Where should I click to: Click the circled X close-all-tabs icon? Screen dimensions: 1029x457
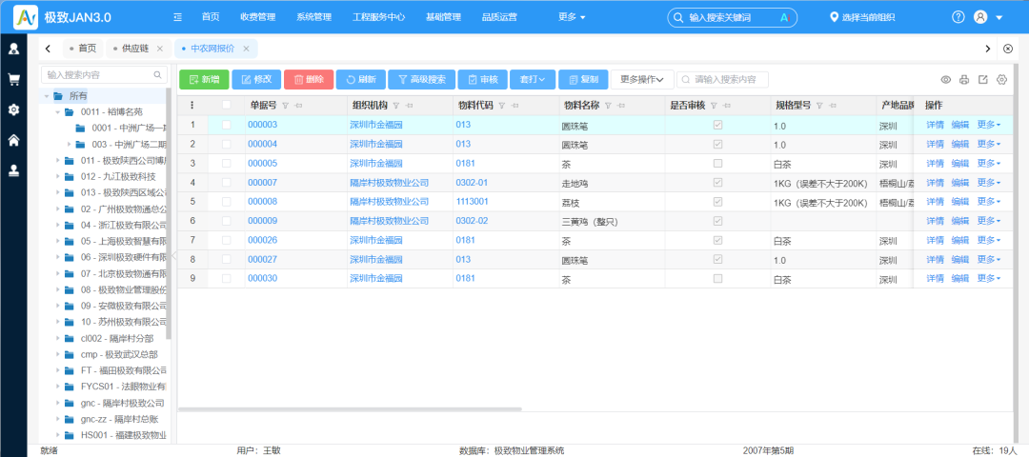1008,49
